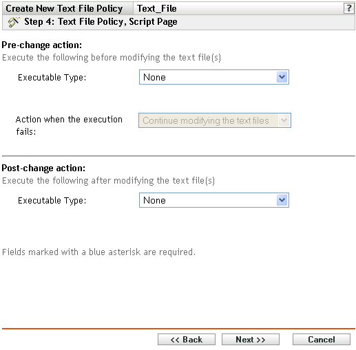Open the disabled execution-failure action dropdown arrow

284,120
